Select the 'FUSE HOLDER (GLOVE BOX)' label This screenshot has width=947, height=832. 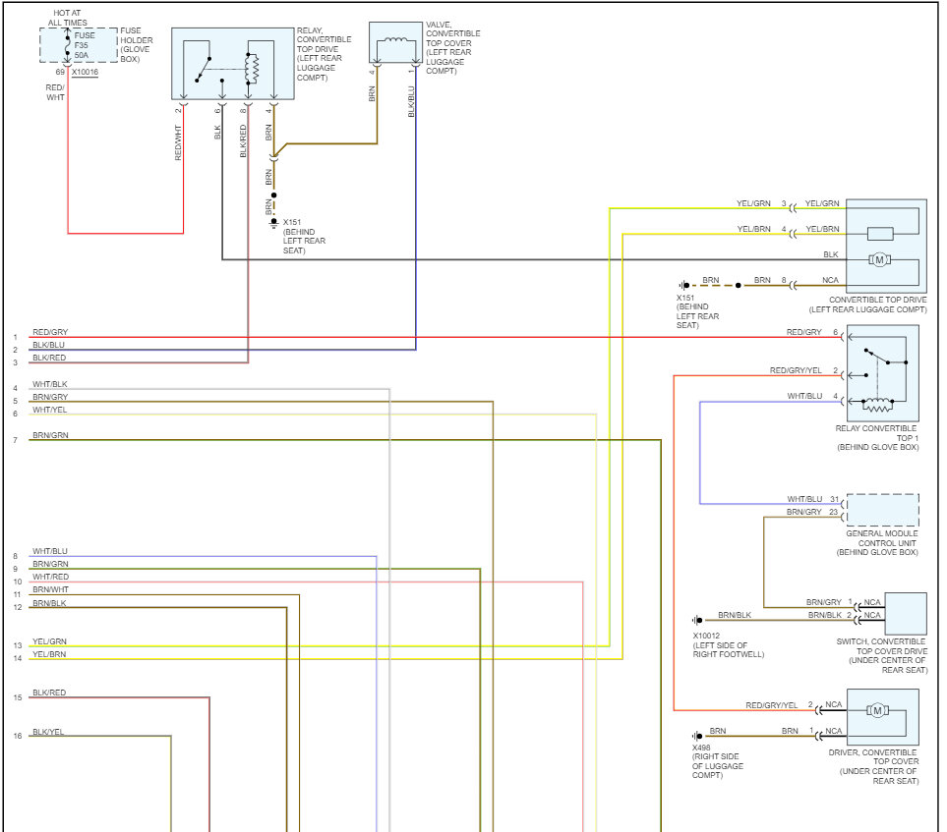coord(137,44)
